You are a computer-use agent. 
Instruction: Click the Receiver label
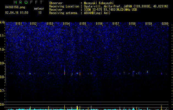point(56,10)
